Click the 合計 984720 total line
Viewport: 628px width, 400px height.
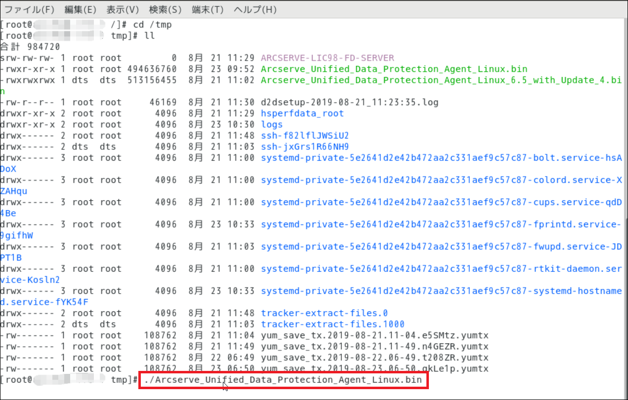[x=30, y=47]
